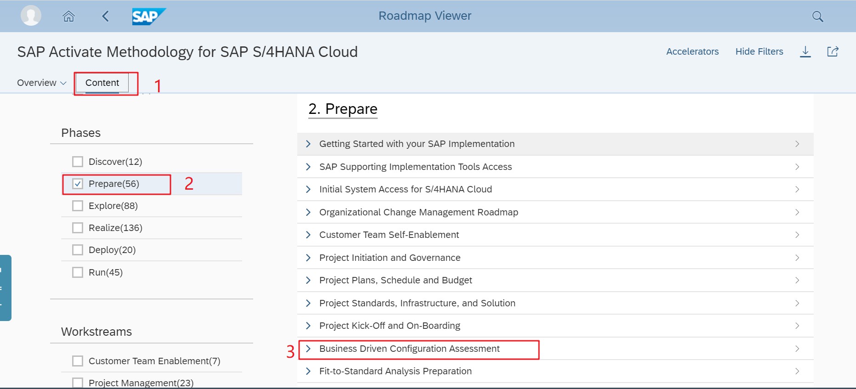Uncheck the Prepare phase checkbox
The height and width of the screenshot is (389, 856).
click(78, 184)
